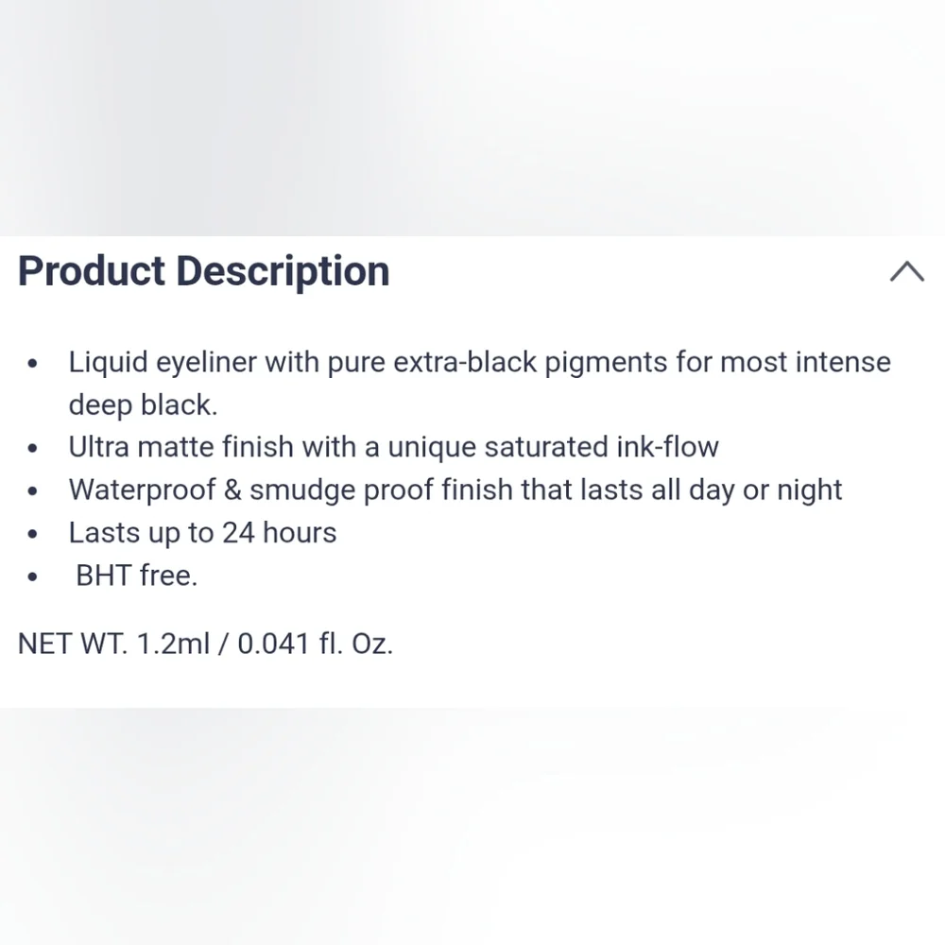The width and height of the screenshot is (945, 945).
Task: Tap '0.041 fl. Oz.' in the net weight line
Action: pyautogui.click(x=316, y=644)
